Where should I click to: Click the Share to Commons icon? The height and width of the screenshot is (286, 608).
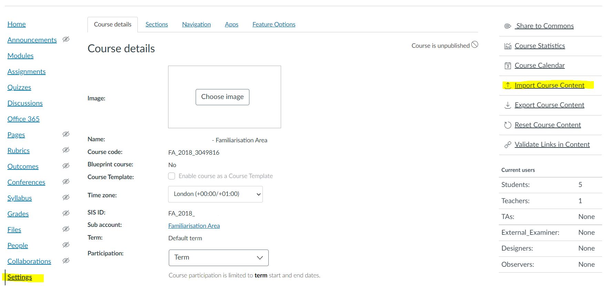507,26
